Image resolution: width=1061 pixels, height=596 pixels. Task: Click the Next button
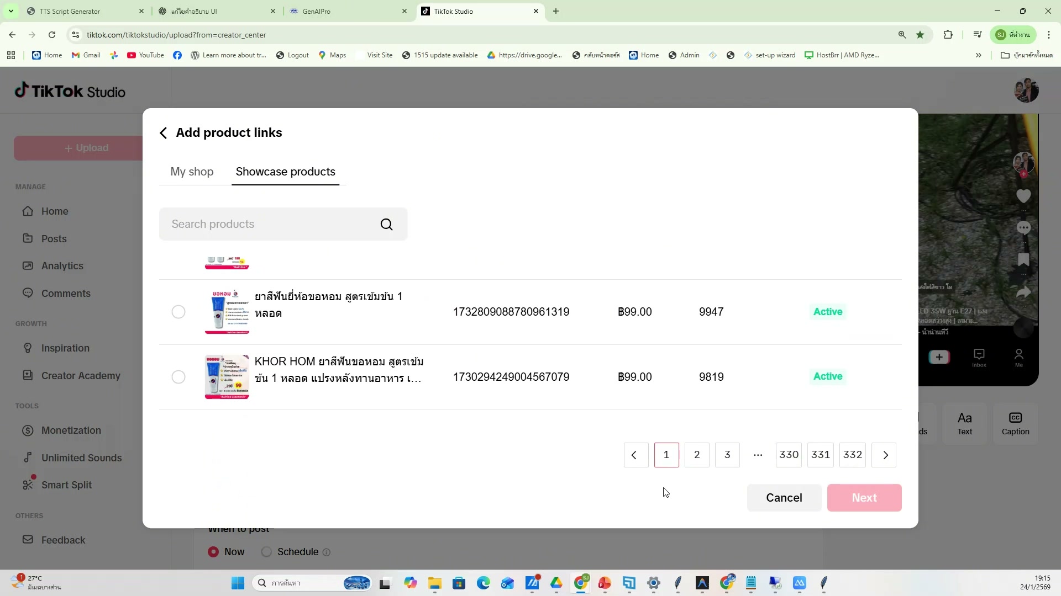pyautogui.click(x=864, y=497)
